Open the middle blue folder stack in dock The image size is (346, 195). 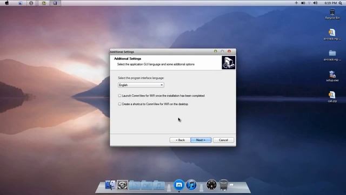[x=147, y=185]
